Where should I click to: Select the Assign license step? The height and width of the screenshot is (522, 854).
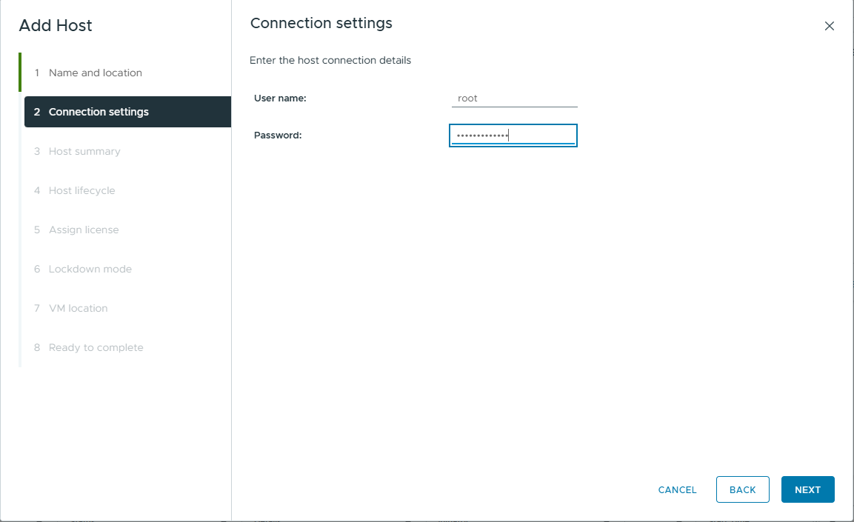(x=84, y=230)
